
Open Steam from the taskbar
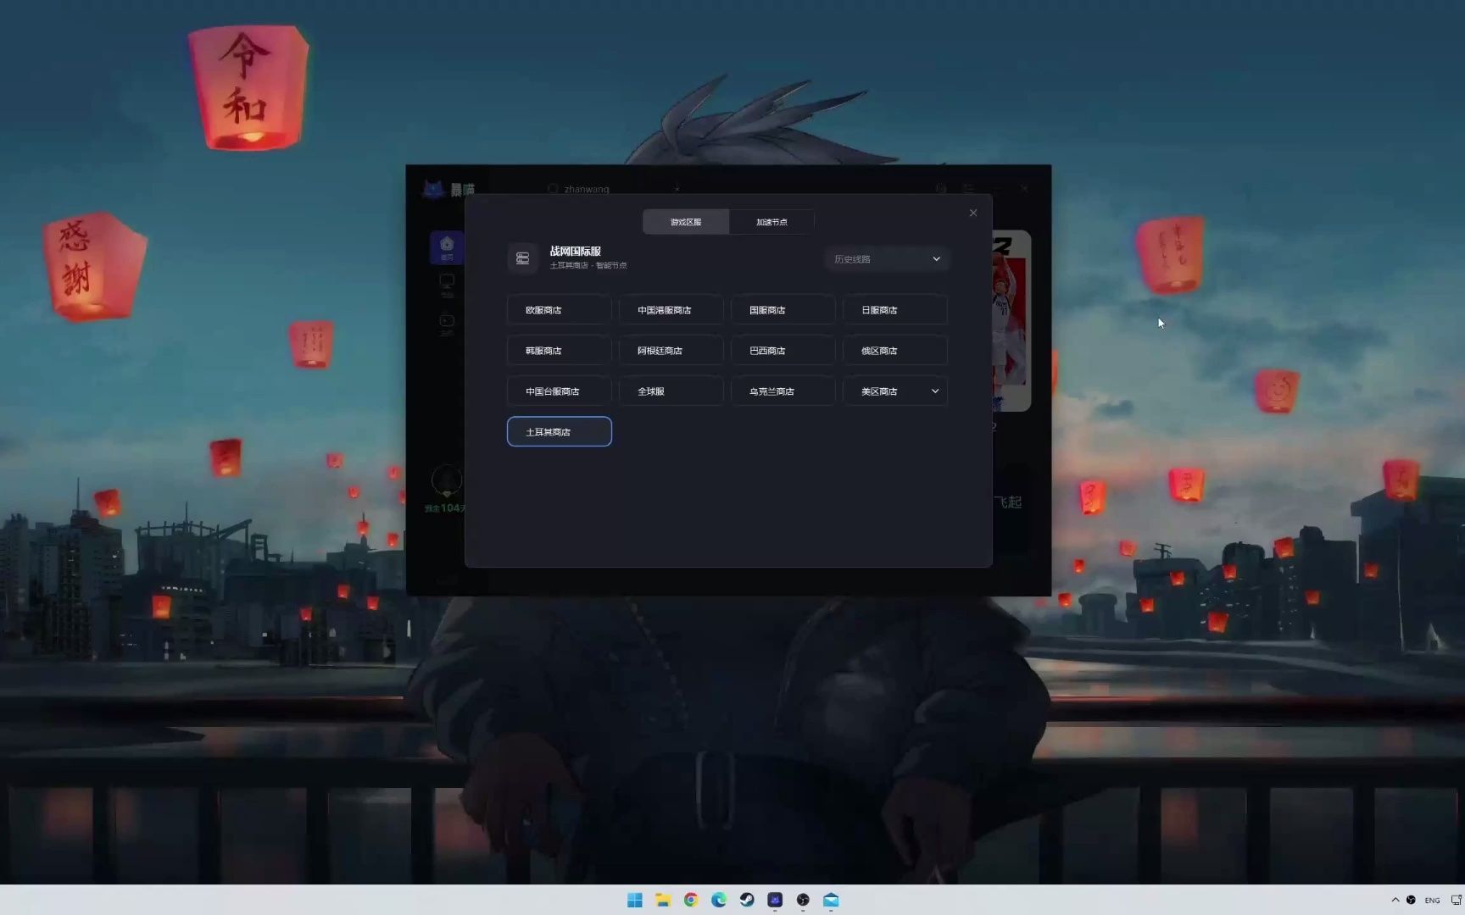tap(747, 900)
